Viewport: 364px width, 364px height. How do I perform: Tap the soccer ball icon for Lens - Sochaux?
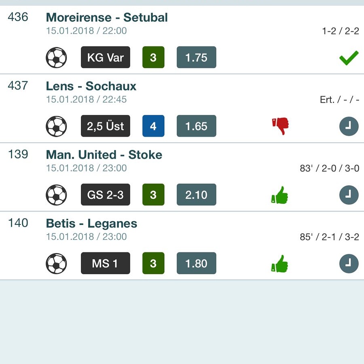click(x=56, y=126)
